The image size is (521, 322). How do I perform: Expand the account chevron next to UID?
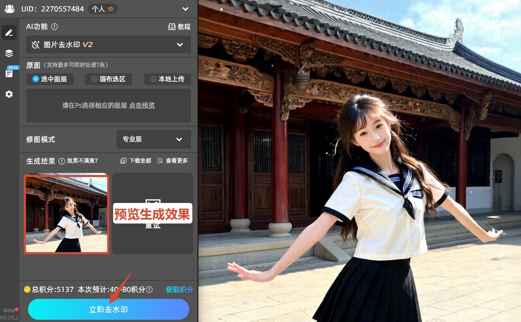click(185, 9)
